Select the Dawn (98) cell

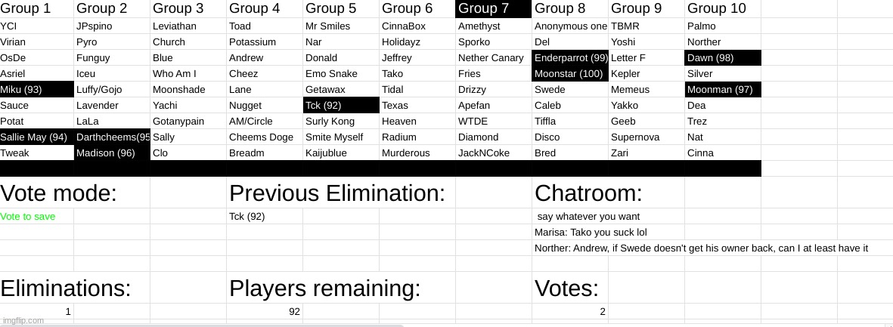pyautogui.click(x=722, y=58)
